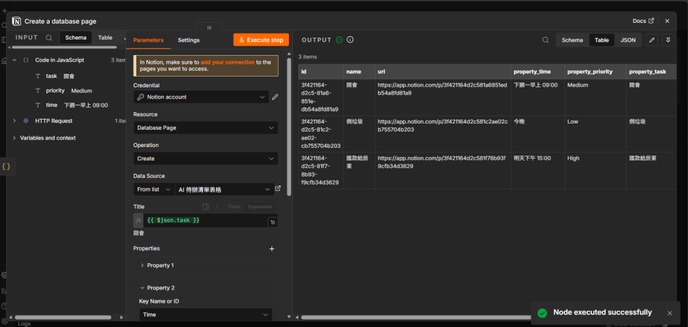Image resolution: width=688 pixels, height=327 pixels.
Task: Open the Operation dropdown showing Create
Action: pyautogui.click(x=206, y=158)
